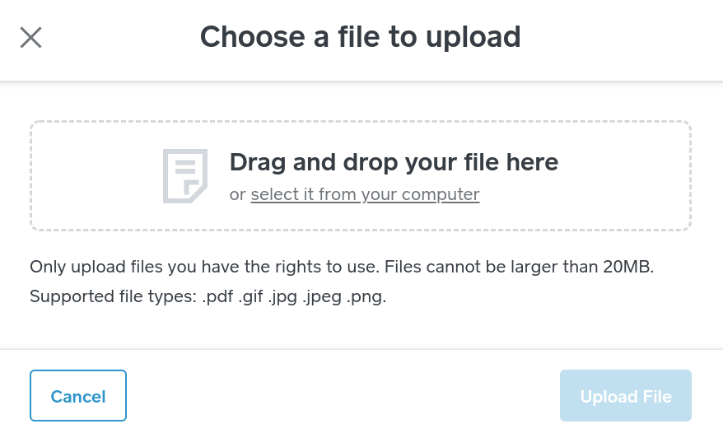Image resolution: width=723 pixels, height=433 pixels.
Task: Click the '.png' file type text
Action: click(x=366, y=296)
